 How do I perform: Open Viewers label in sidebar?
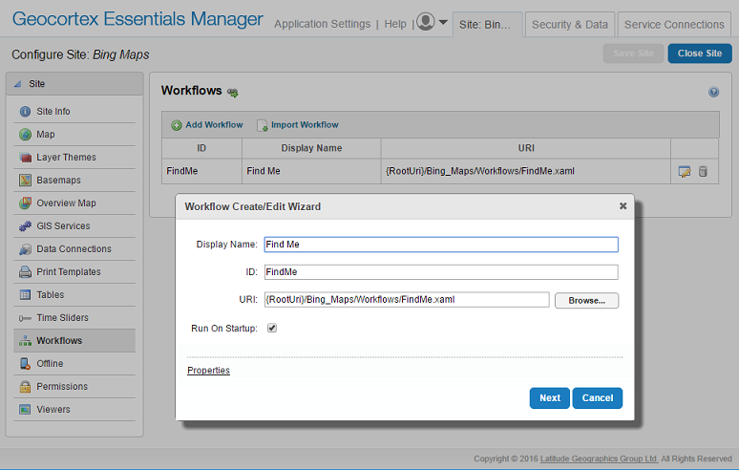point(53,410)
